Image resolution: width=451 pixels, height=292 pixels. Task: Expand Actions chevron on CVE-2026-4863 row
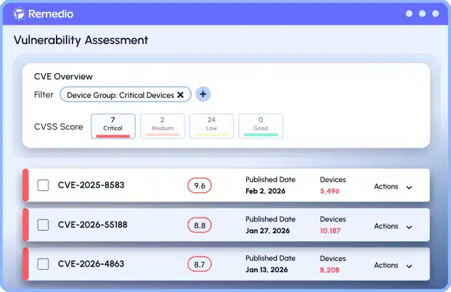point(408,266)
